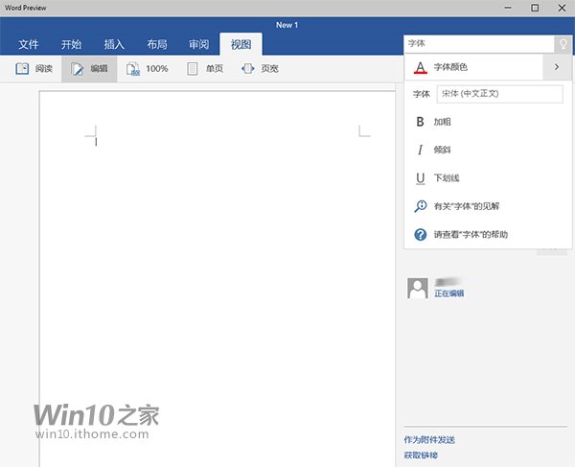The height and width of the screenshot is (467, 575).
Task: Open the font name box 宋体 (中文正文)
Action: 500,94
